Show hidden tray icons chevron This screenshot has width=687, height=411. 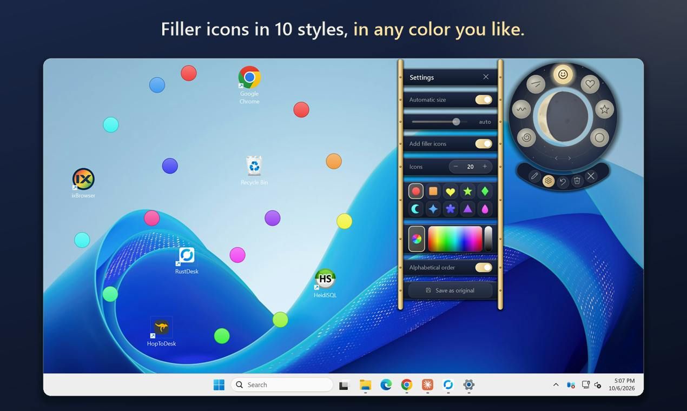click(556, 385)
